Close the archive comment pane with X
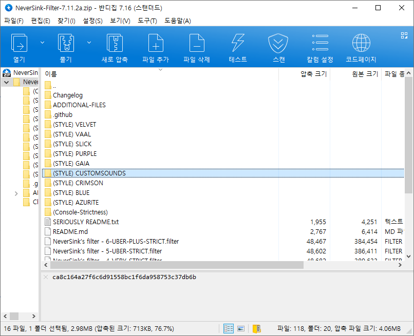 46,277
